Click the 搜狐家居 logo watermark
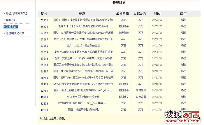204x125 pixels. coord(182,116)
